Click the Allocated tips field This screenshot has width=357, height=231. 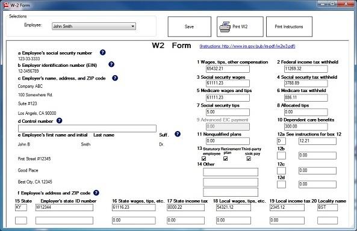click(306, 112)
